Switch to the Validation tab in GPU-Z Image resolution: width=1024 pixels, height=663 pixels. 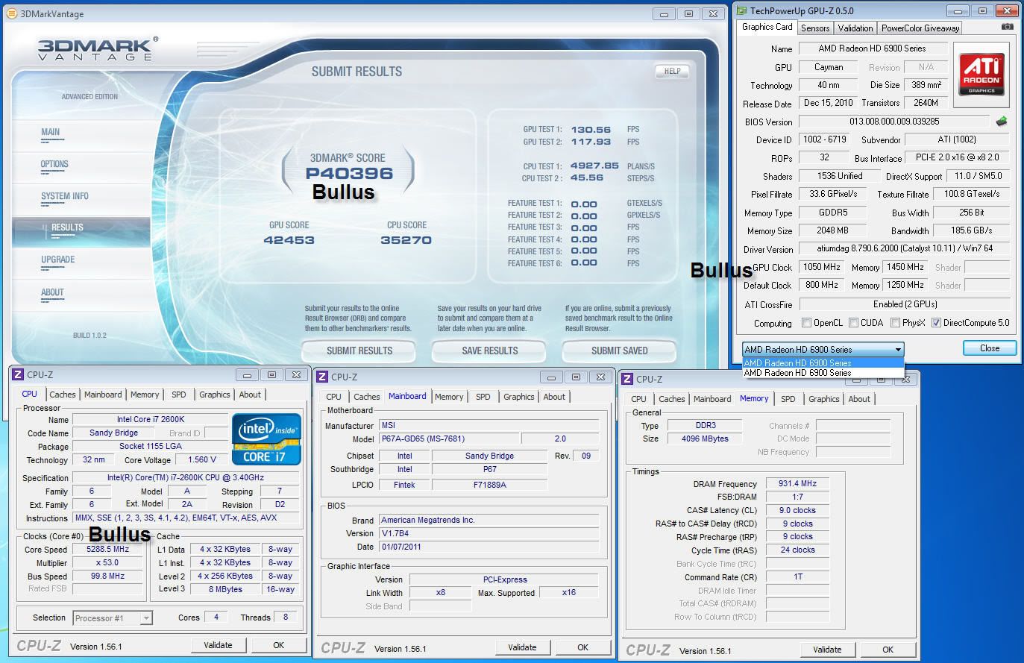855,28
